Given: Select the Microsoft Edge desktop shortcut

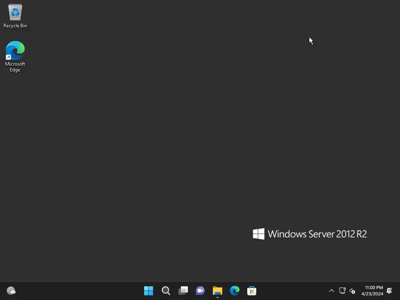Looking at the screenshot, I should [x=15, y=57].
